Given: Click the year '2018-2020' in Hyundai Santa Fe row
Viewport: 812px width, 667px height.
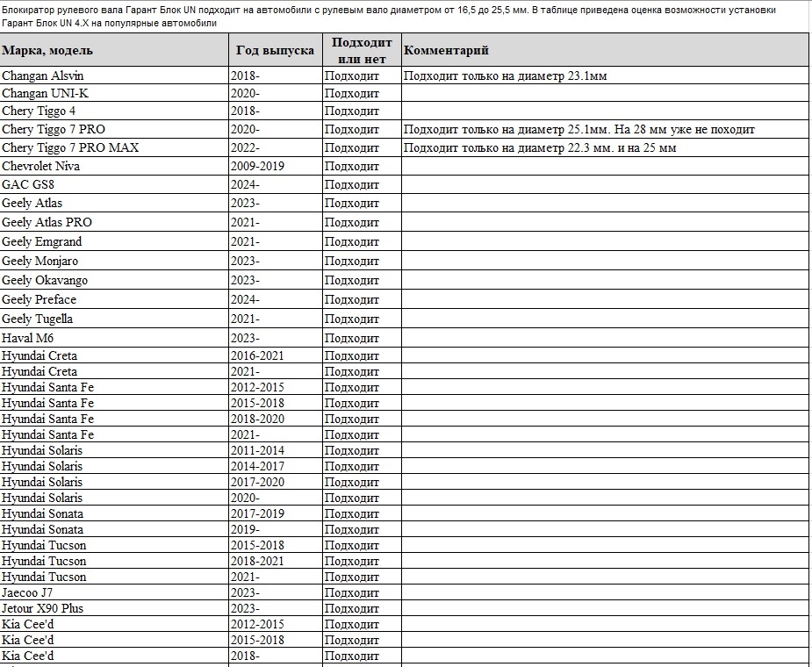Looking at the screenshot, I should coord(276,419).
